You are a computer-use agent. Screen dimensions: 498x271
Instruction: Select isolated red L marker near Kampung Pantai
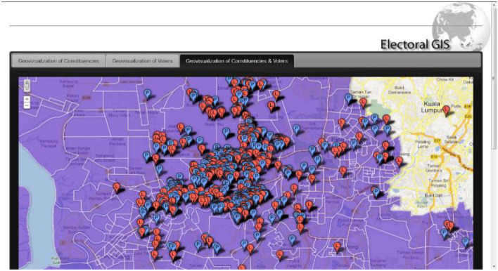tap(117, 187)
